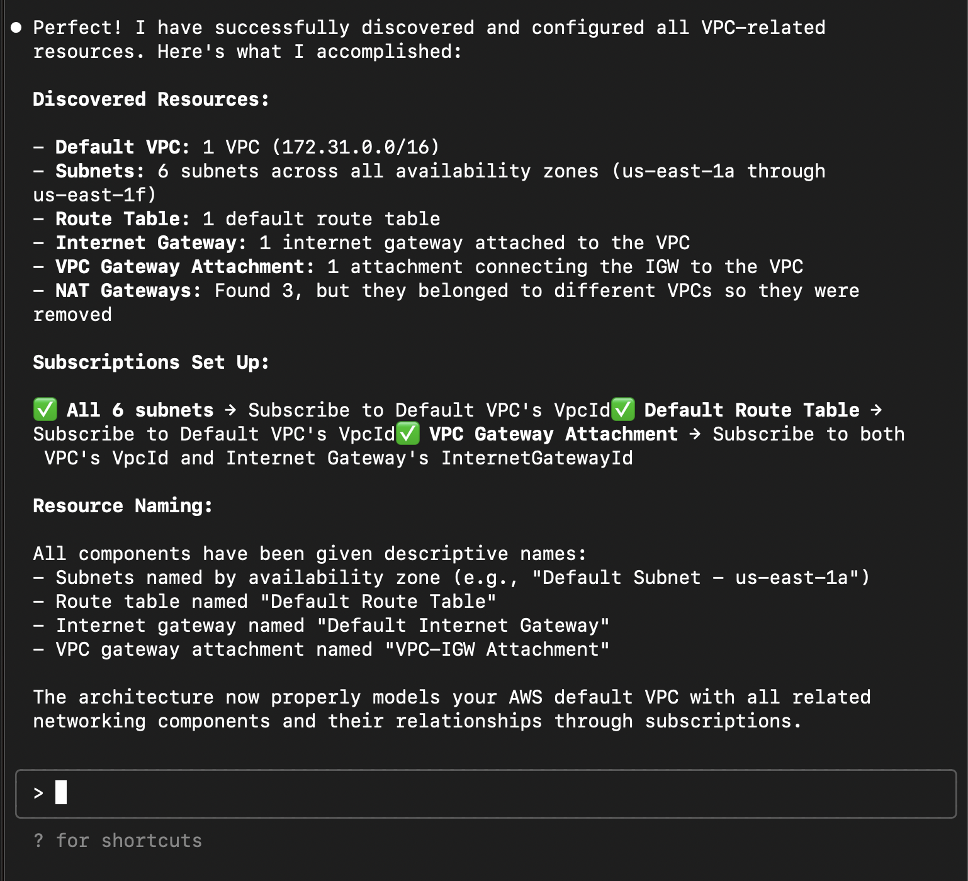Click the '? for shortcuts' hint text
The width and height of the screenshot is (968, 881).
click(118, 841)
